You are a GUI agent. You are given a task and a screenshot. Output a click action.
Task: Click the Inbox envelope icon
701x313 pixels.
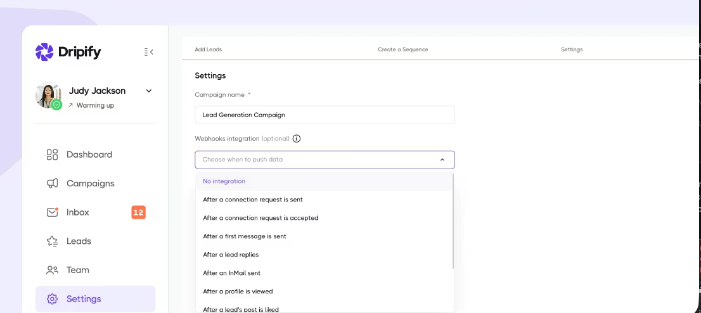pos(53,212)
